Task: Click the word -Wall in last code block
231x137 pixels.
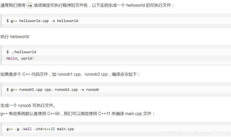Action: (27, 129)
